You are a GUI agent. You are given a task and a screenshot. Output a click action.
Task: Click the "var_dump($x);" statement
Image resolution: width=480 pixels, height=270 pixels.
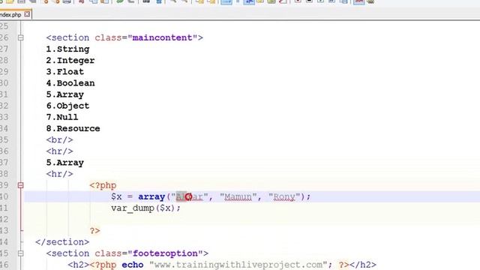tap(145, 208)
